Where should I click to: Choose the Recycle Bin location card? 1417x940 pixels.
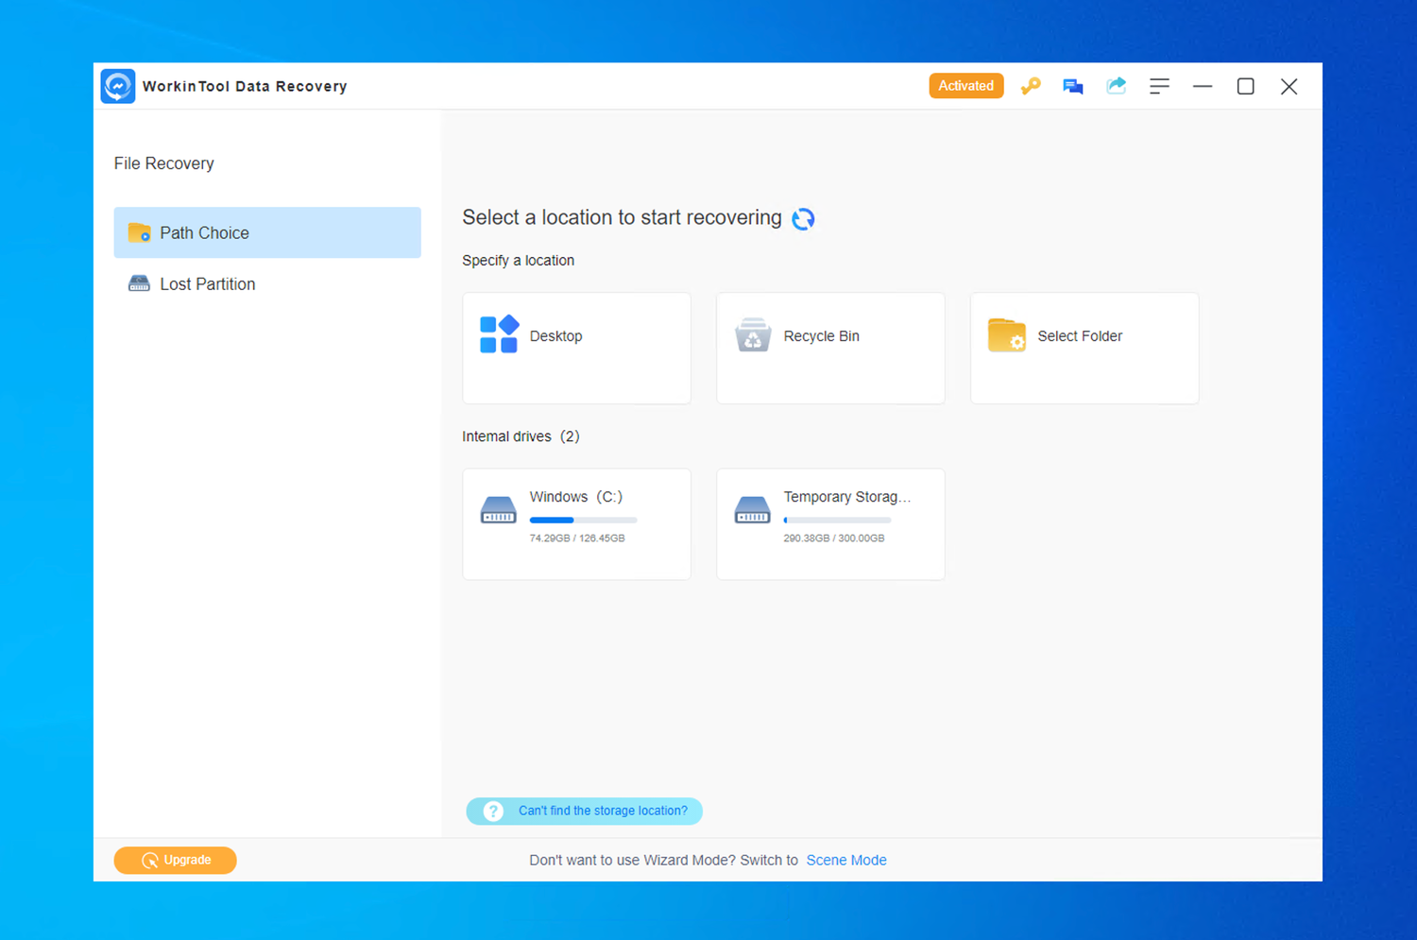pos(830,349)
